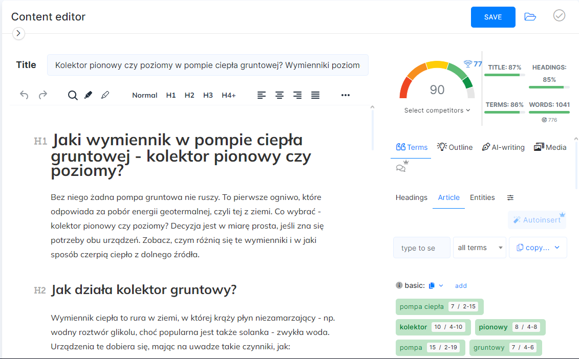The image size is (579, 359).
Task: Select the filled highlighter marker icon
Action: 88,95
